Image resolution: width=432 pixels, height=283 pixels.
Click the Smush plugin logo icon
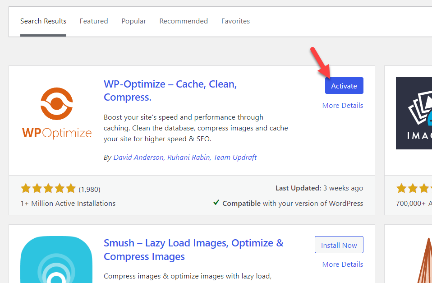[x=56, y=259]
